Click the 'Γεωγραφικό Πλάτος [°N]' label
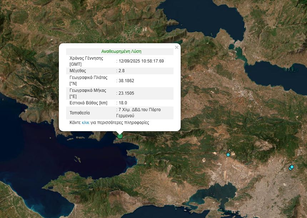Viewport: 307px width, 218px height. point(89,80)
